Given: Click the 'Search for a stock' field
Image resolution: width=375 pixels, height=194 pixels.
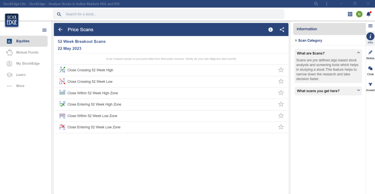Looking at the screenshot, I should point(169,14).
